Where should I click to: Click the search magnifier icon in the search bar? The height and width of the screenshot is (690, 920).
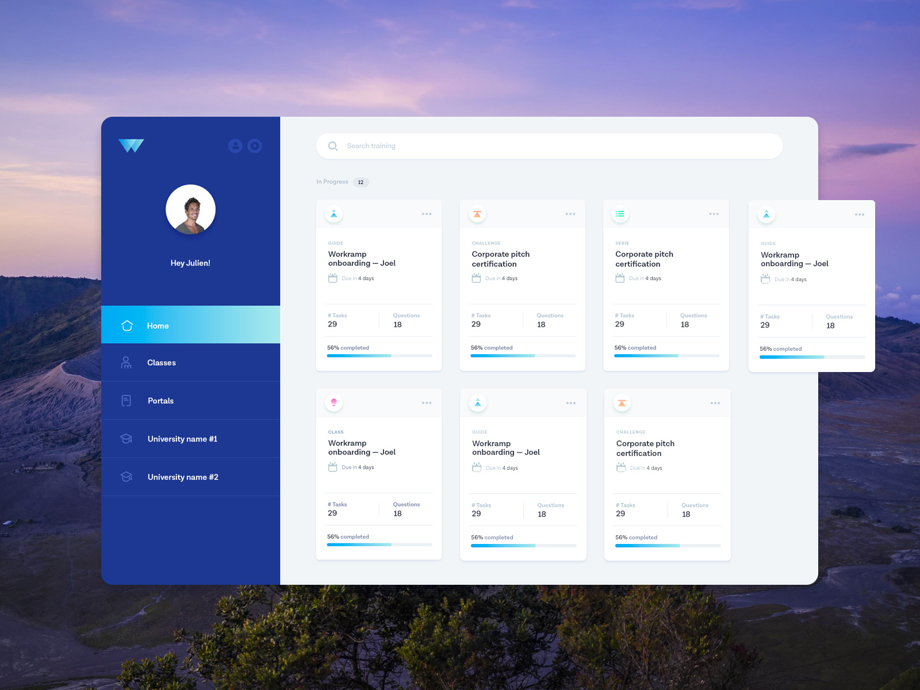(x=332, y=146)
